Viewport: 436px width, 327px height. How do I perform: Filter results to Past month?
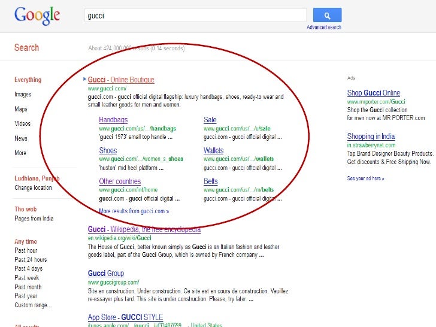28,287
